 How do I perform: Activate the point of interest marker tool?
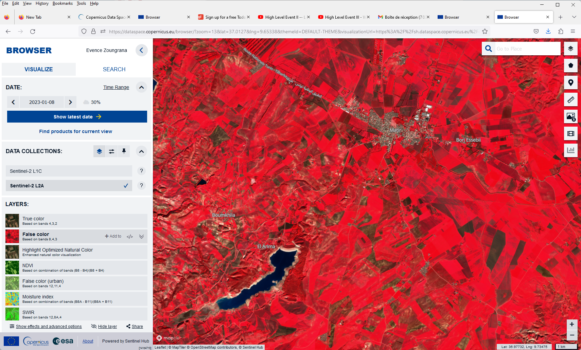571,82
